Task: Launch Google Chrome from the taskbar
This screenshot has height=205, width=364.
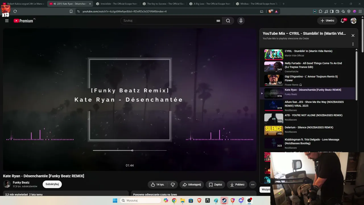Action: click(174, 200)
